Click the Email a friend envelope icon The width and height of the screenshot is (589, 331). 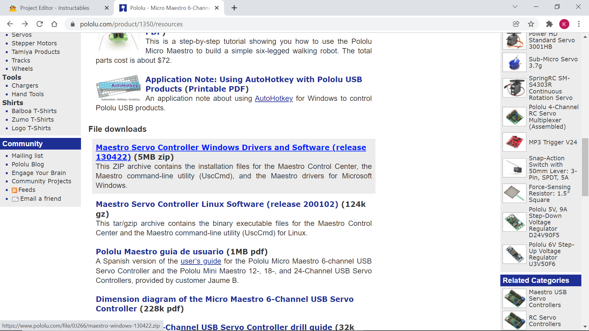(15, 199)
